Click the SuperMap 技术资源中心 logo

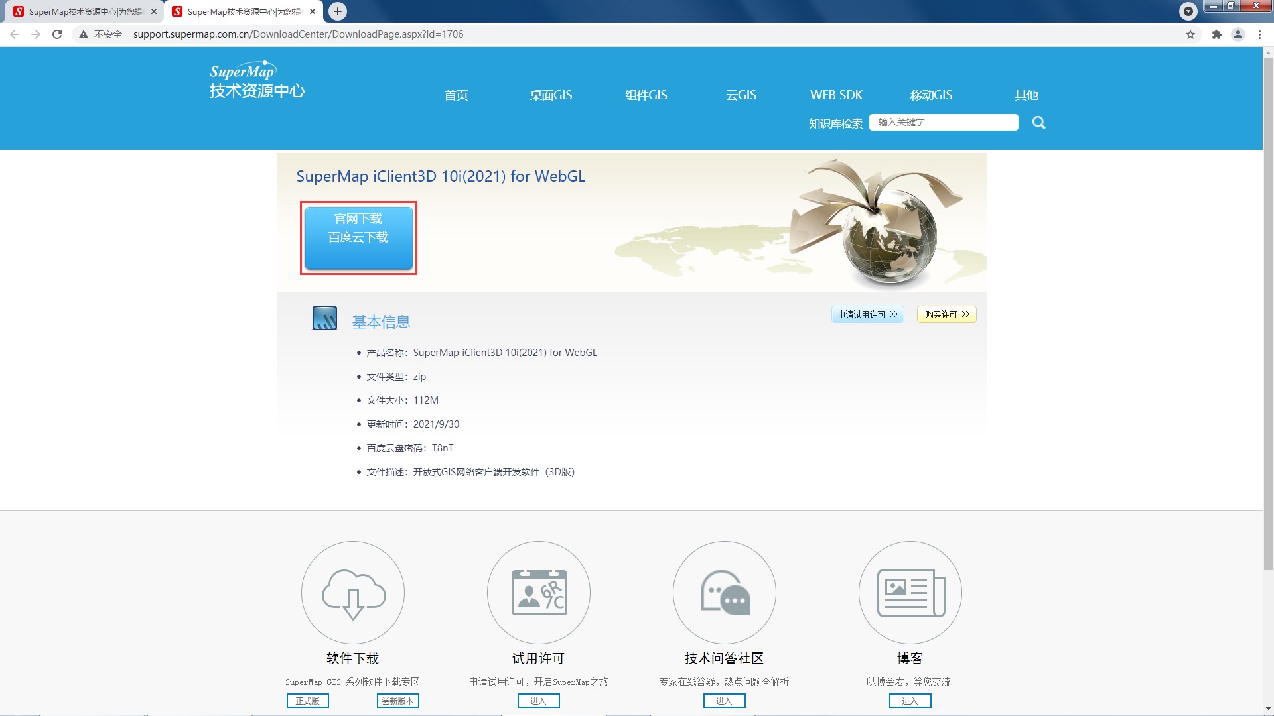pos(257,81)
